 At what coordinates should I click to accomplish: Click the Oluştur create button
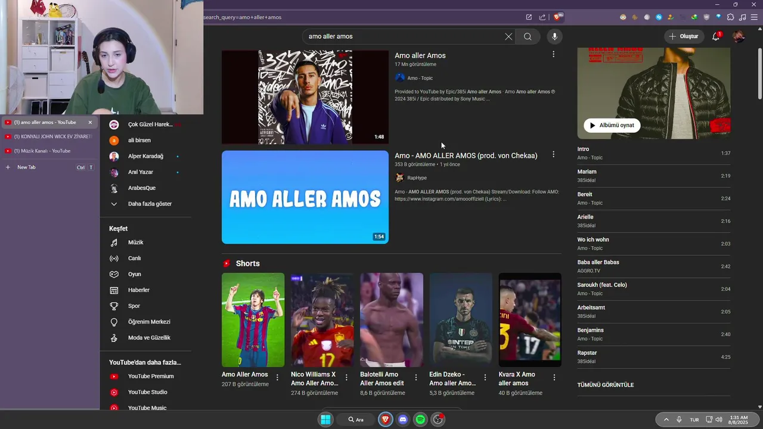[x=683, y=36]
